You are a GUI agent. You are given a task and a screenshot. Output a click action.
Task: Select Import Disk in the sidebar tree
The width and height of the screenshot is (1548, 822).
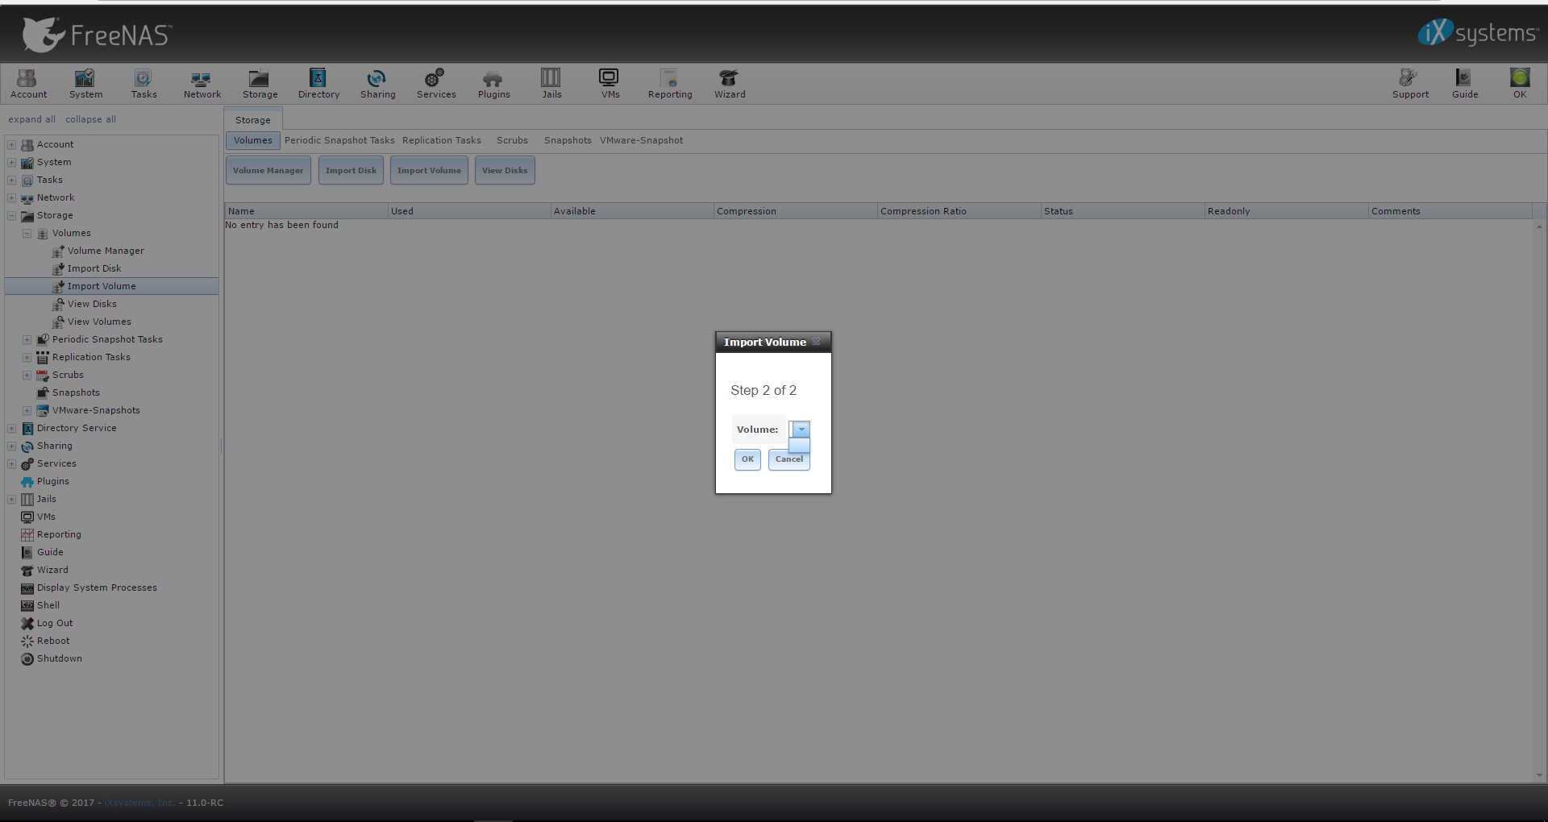click(94, 268)
